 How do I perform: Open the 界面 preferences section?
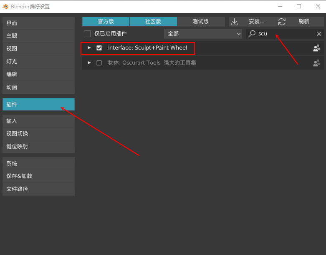(x=38, y=23)
